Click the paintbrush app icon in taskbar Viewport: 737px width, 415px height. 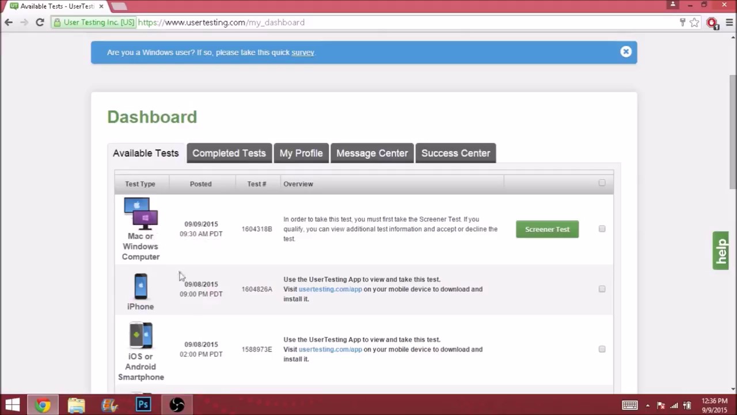click(109, 405)
